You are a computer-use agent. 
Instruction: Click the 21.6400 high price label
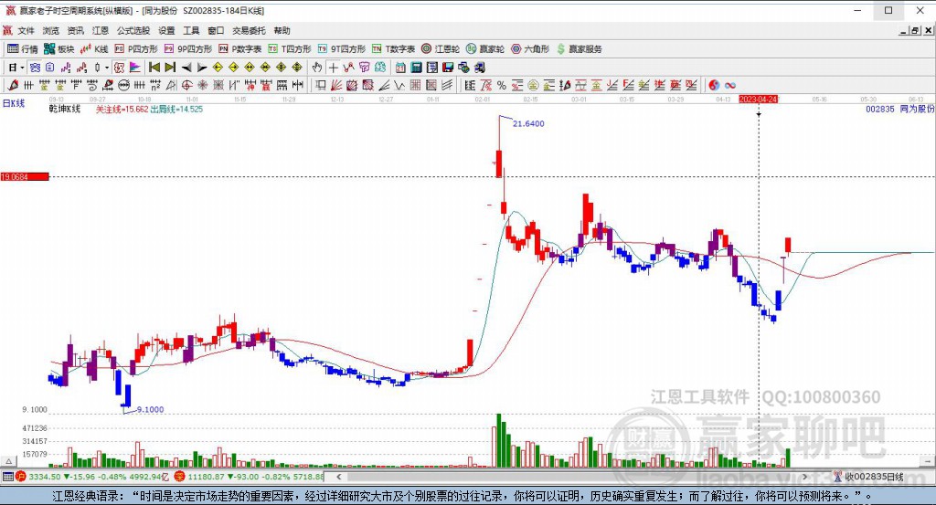528,123
